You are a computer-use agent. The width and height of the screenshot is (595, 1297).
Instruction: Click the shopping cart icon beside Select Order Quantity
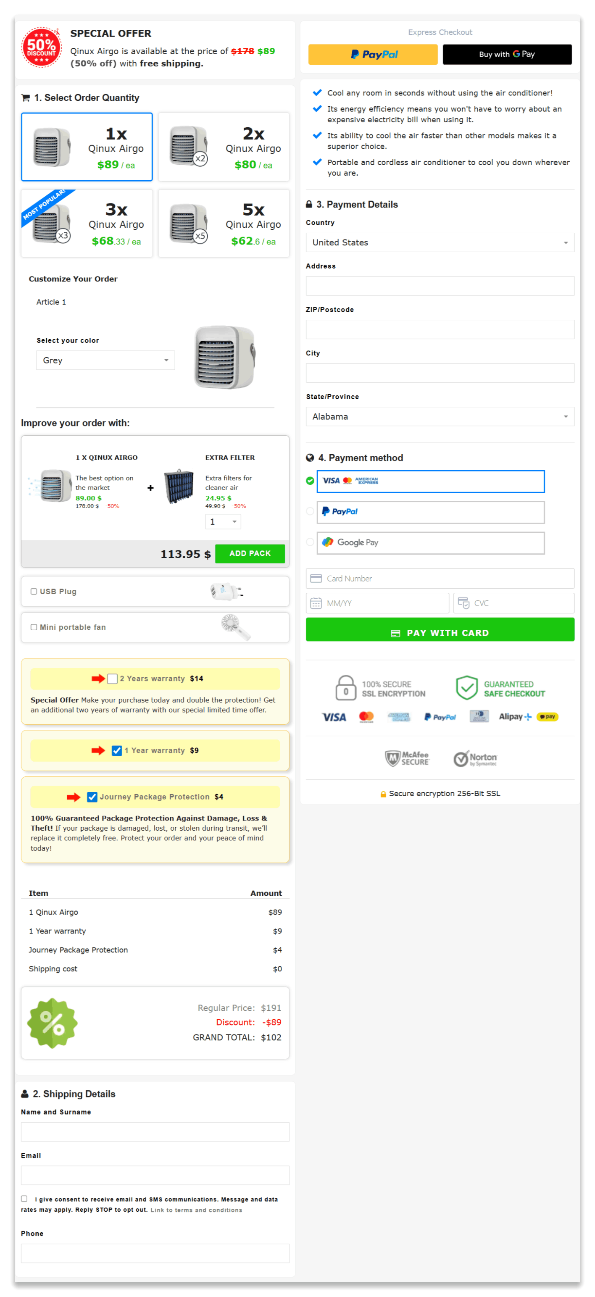(25, 97)
